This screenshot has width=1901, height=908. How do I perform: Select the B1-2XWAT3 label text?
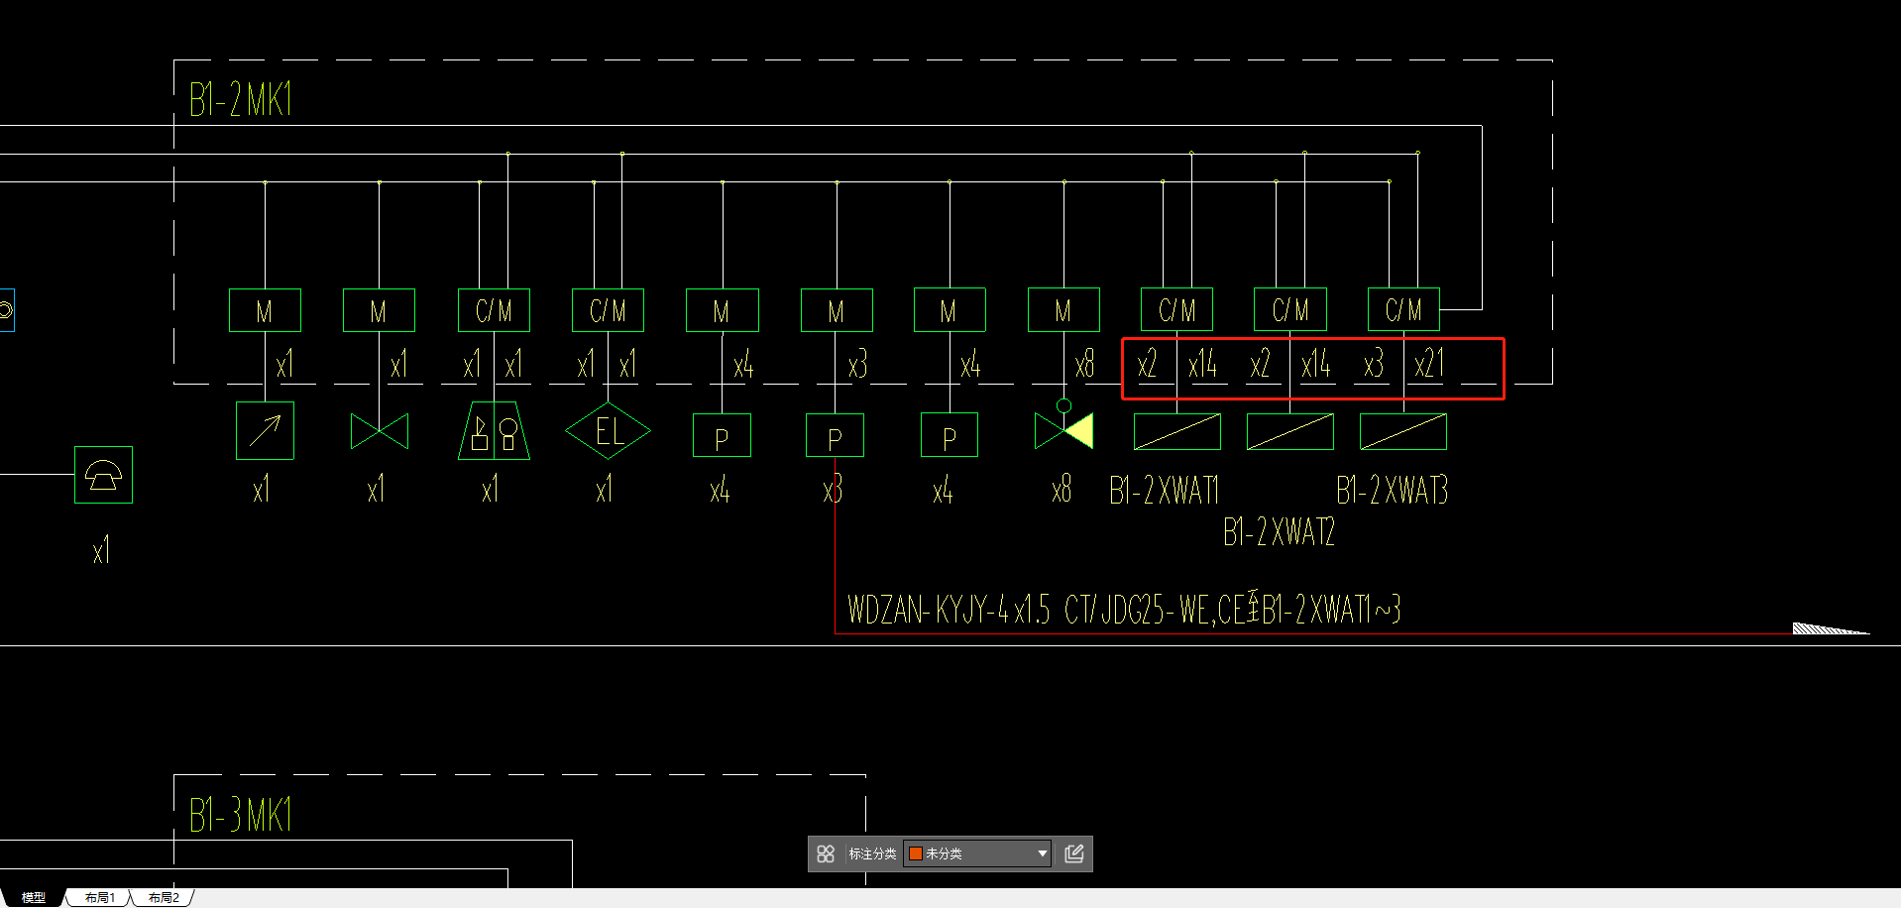[1392, 490]
